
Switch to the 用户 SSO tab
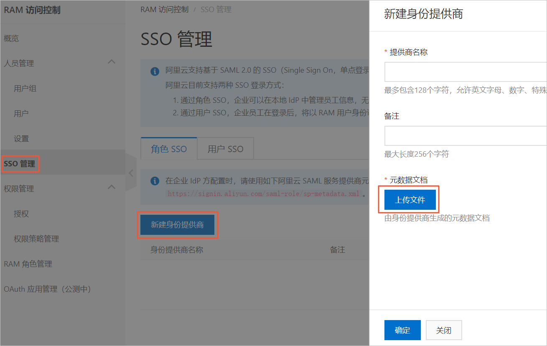[x=226, y=149]
